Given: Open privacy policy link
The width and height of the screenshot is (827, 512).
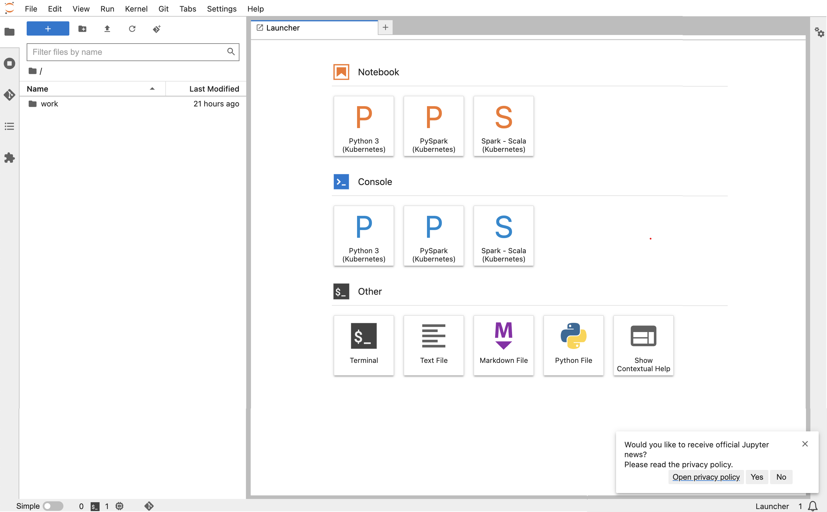Looking at the screenshot, I should [x=706, y=477].
